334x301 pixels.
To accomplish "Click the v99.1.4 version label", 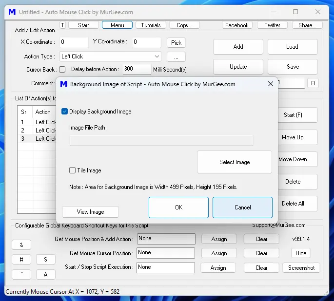I will [301, 239].
